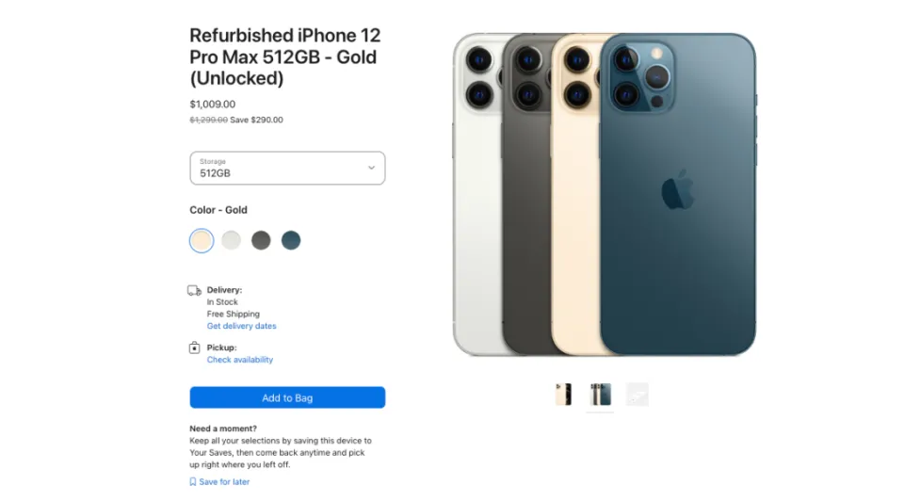Add the iPhone to Bag
The height and width of the screenshot is (501, 904).
[287, 397]
